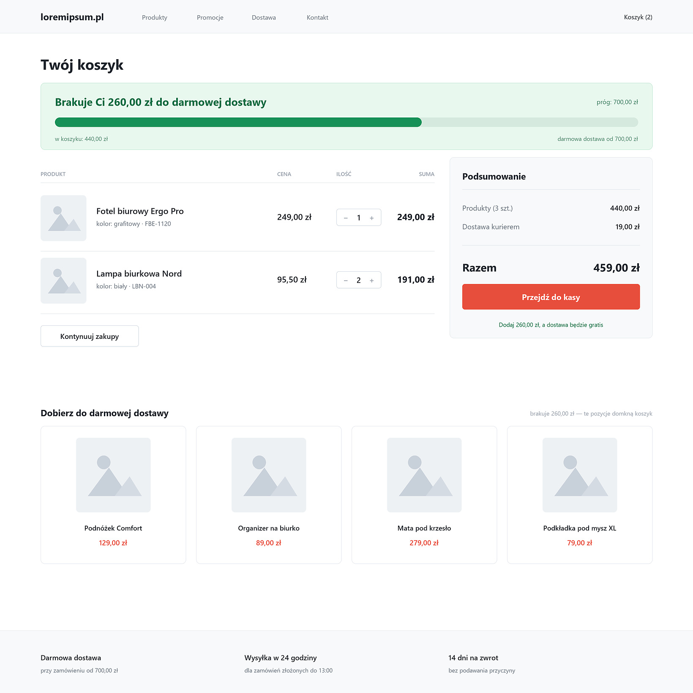693x693 pixels.
Task: Go to the Produkty menu item
Action: (x=155, y=17)
